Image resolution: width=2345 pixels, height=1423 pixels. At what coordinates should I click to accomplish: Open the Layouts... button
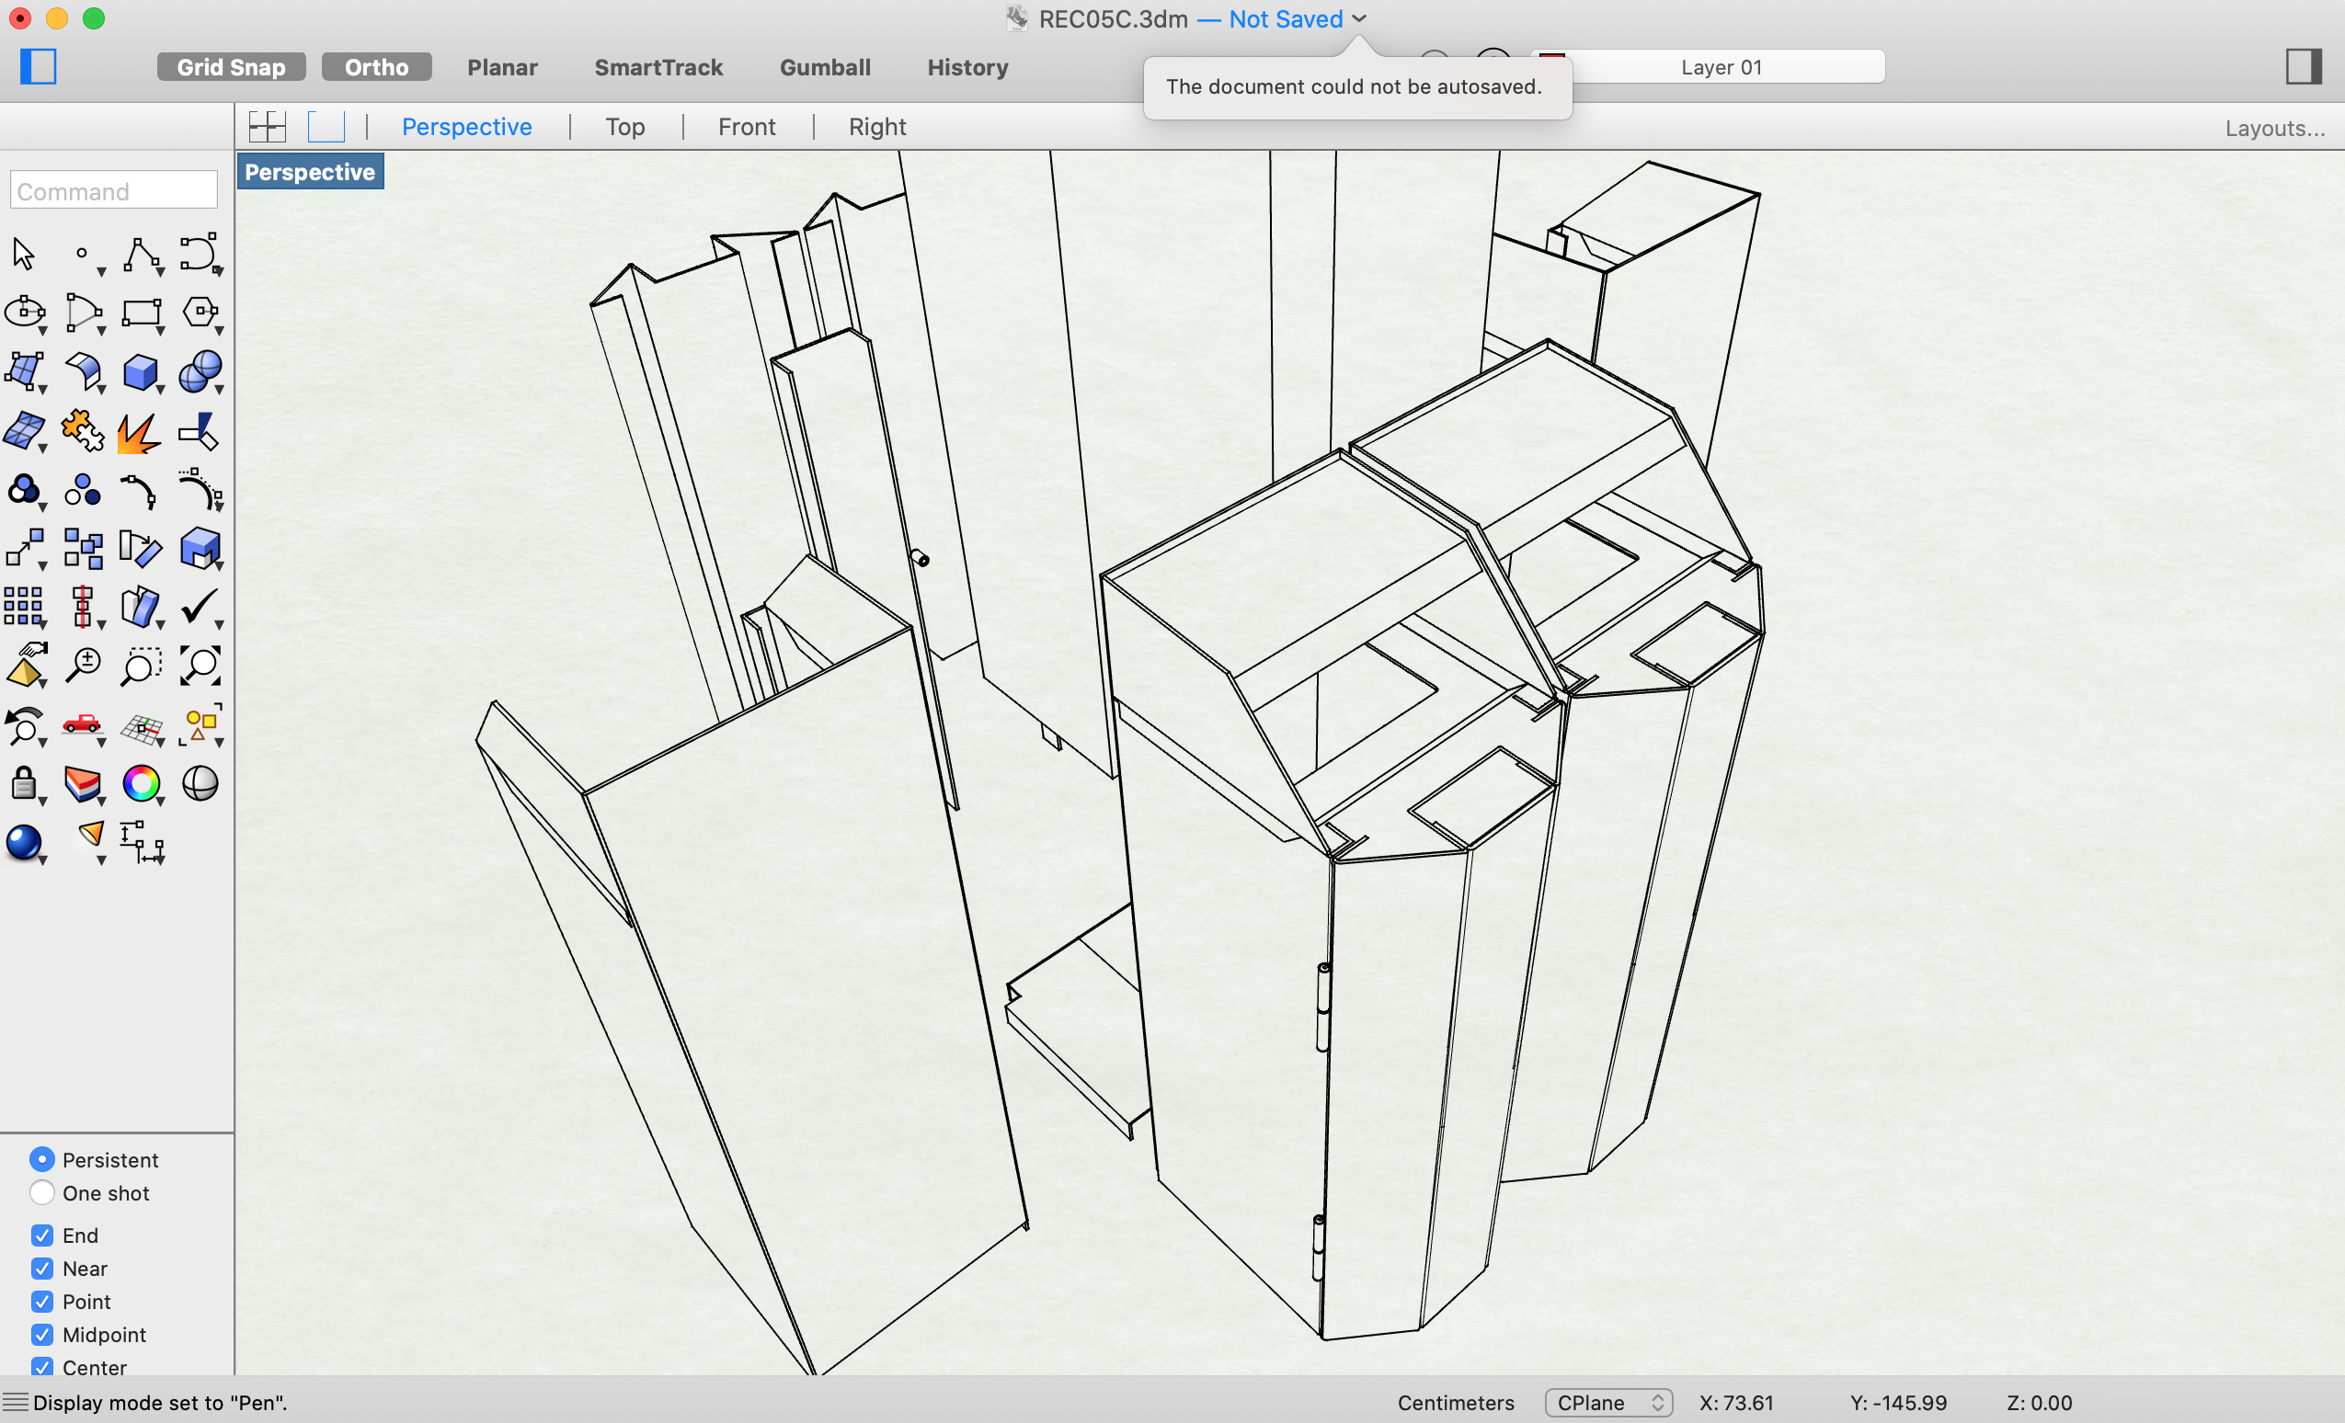(x=2273, y=128)
